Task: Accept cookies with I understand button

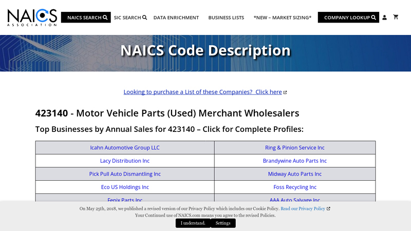Action: (x=193, y=223)
